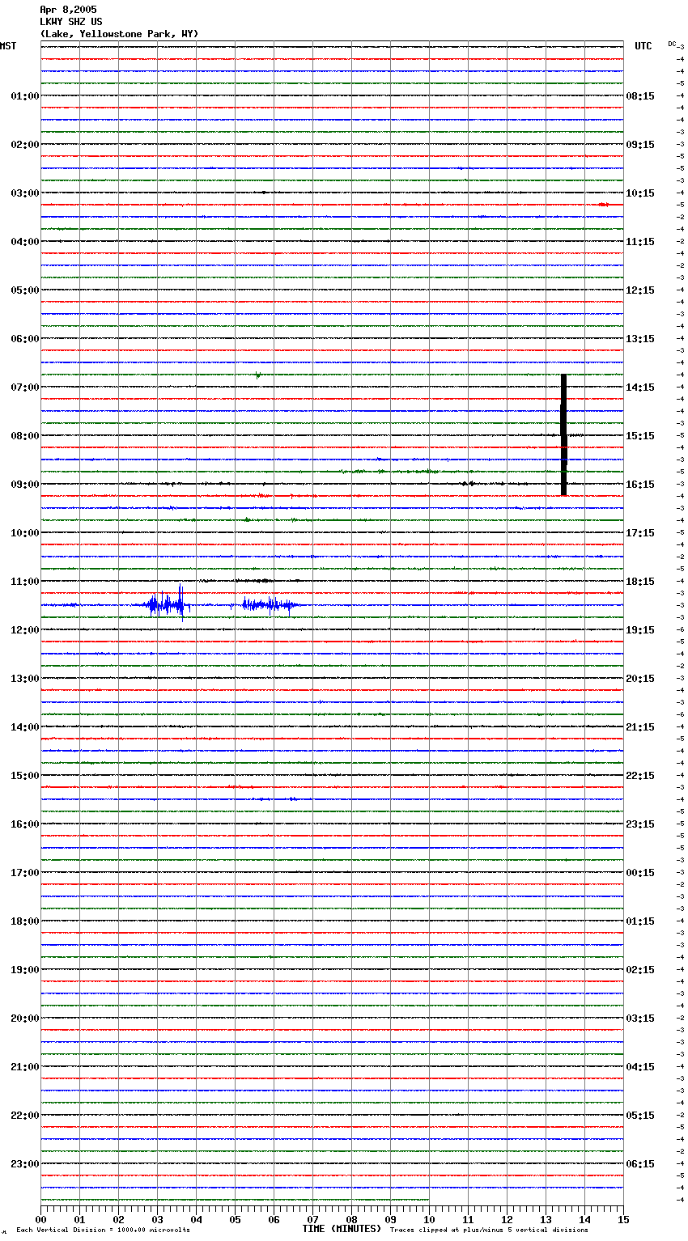Click the "DC" column header at top right

tap(672, 44)
